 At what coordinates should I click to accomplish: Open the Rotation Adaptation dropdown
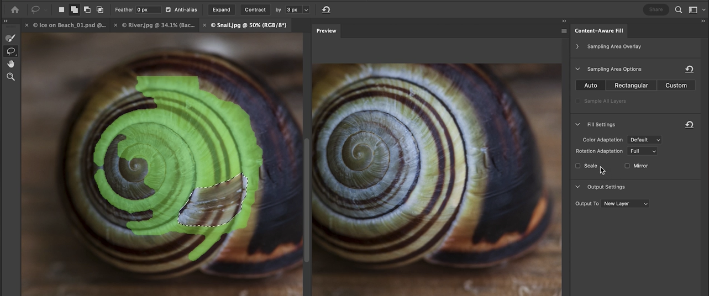[642, 151]
